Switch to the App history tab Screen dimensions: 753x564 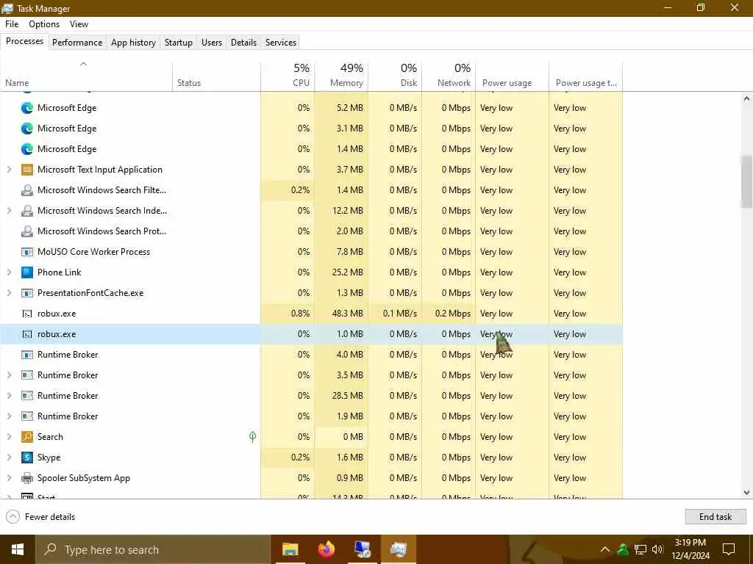tap(134, 42)
